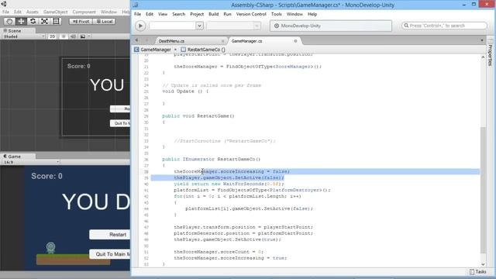Screen dimensions: 496x279
Task: Open Unity Edit menu
Action: [x=18, y=12]
